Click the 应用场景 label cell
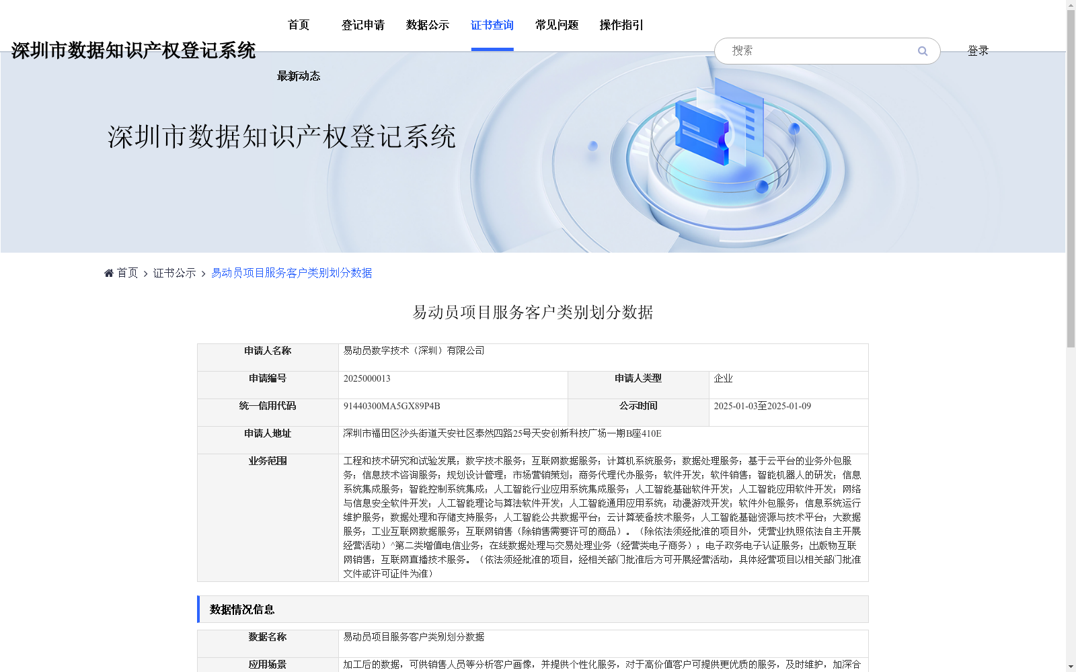Viewport: 1076px width, 672px height. 268,665
